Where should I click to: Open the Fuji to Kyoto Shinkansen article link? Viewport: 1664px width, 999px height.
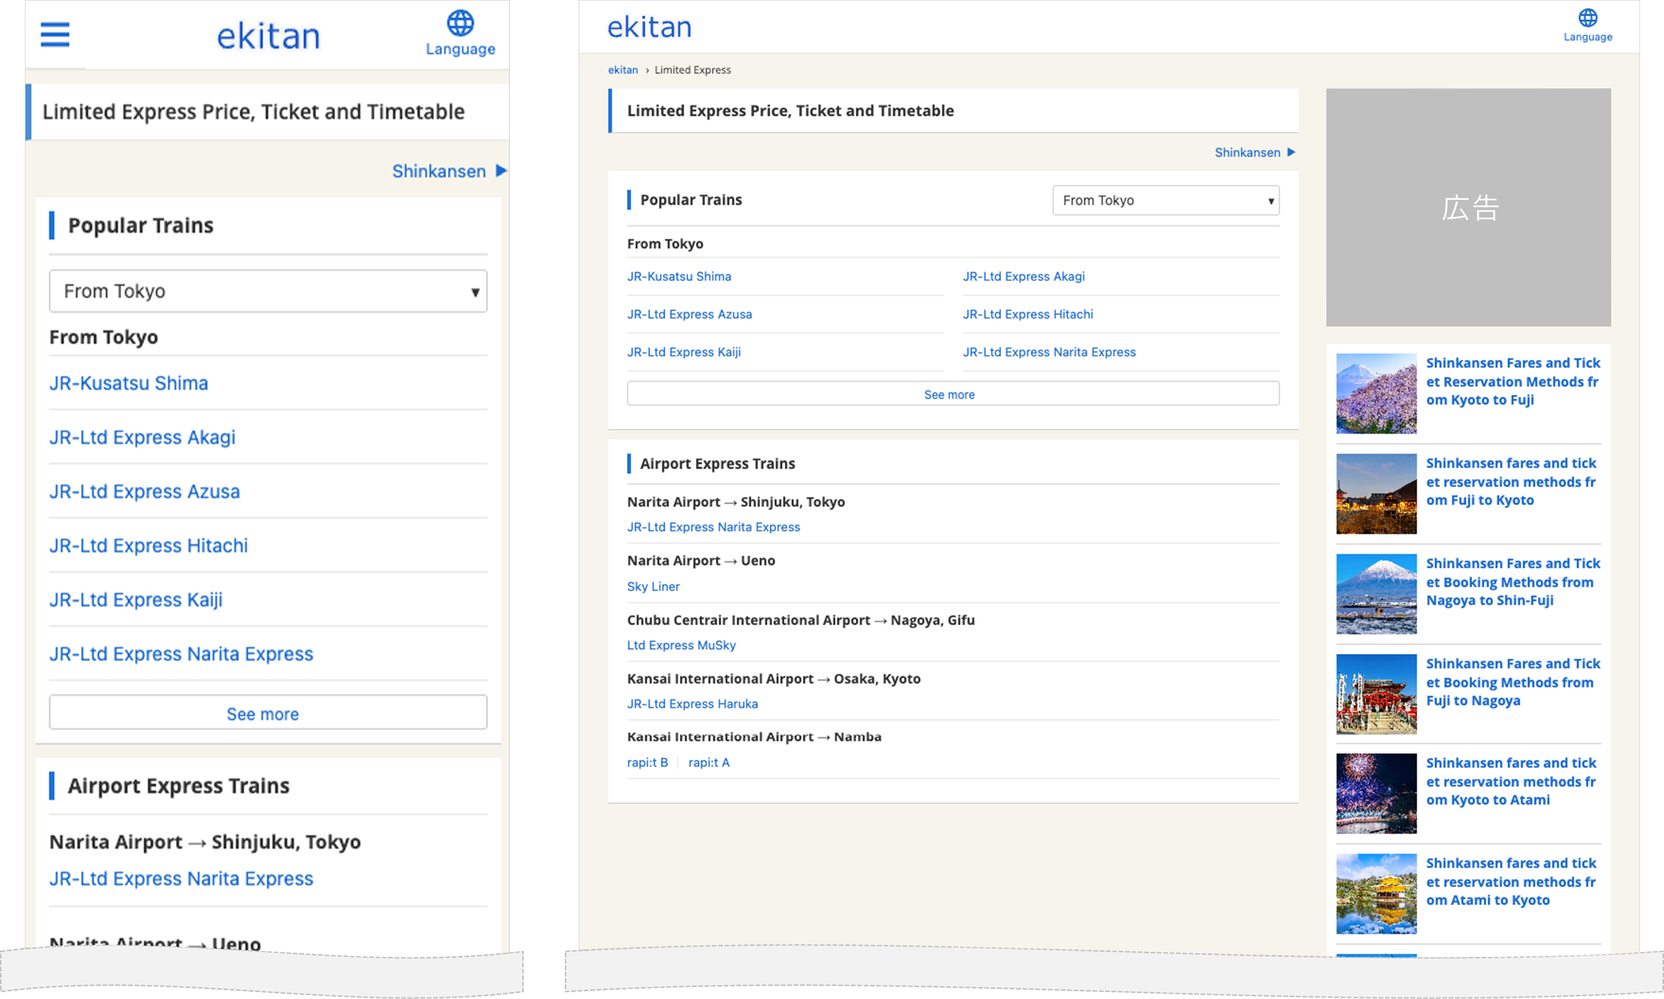click(x=1510, y=481)
